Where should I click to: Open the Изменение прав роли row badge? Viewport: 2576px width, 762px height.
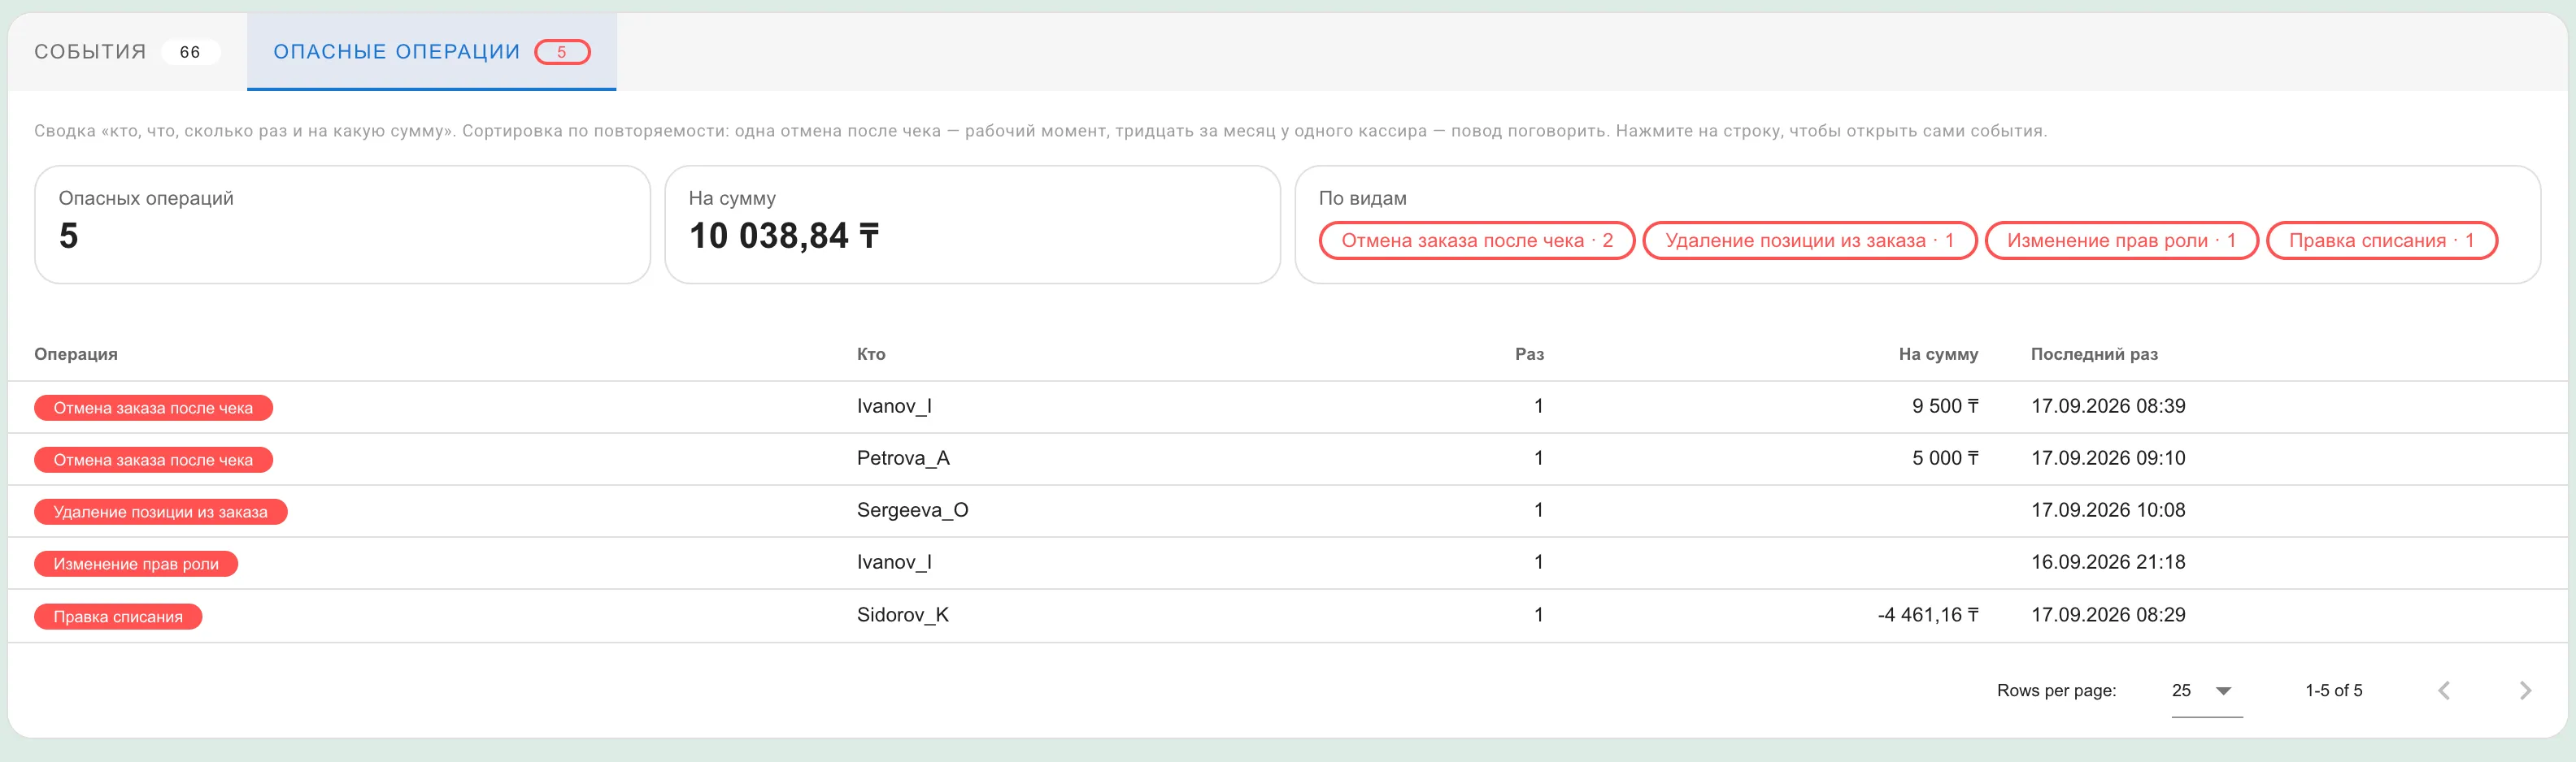(x=136, y=563)
